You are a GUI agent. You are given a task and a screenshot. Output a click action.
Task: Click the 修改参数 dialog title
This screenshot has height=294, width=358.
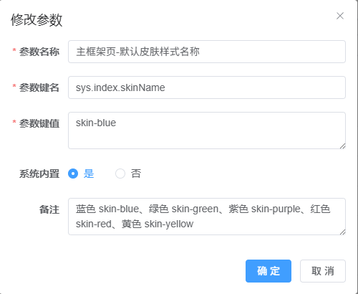[37, 19]
